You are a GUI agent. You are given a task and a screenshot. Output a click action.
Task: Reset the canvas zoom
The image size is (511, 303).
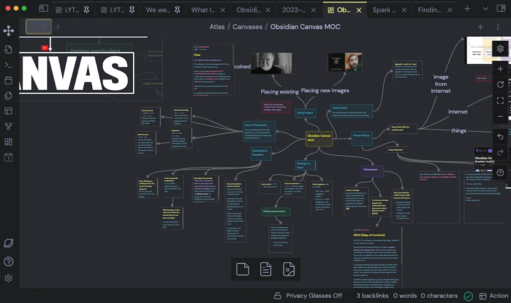pyautogui.click(x=500, y=85)
